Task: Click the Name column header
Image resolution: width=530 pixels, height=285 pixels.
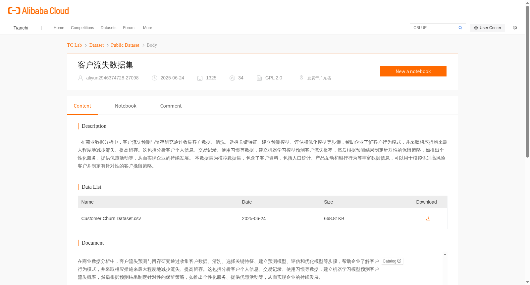Action: [87, 202]
